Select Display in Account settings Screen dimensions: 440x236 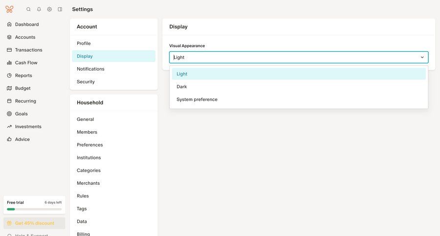[113, 56]
